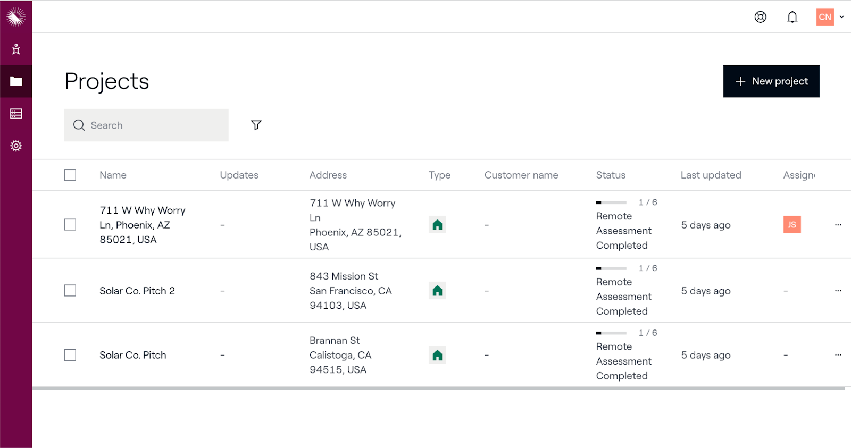
Task: Open more options for Solar Co. Pitch 2 row
Action: coord(838,291)
